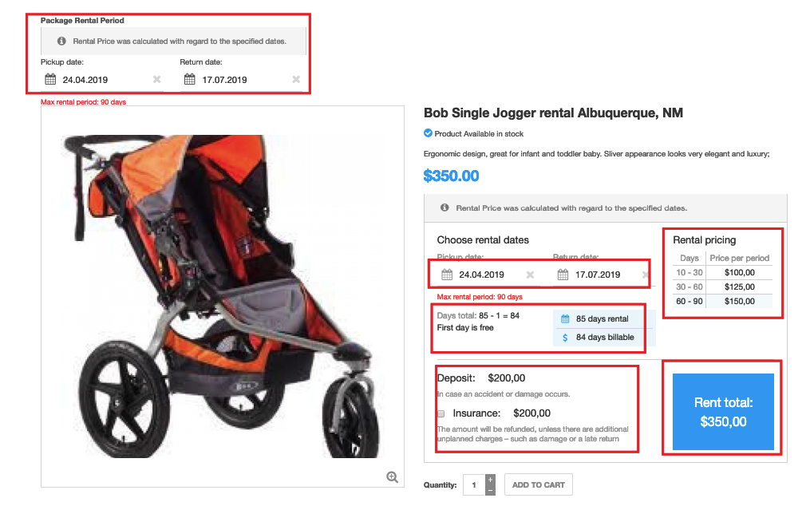This screenshot has width=810, height=510.
Task: Click the ADD TO CART button
Action: [x=538, y=484]
